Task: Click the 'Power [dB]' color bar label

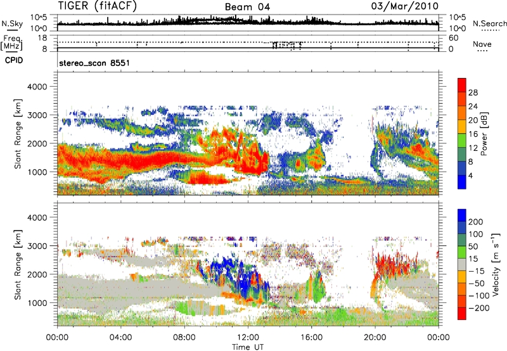Action: tap(484, 134)
